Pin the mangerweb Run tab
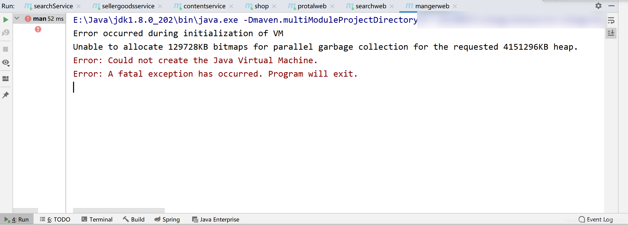Image resolution: width=628 pixels, height=225 pixels. point(6,95)
